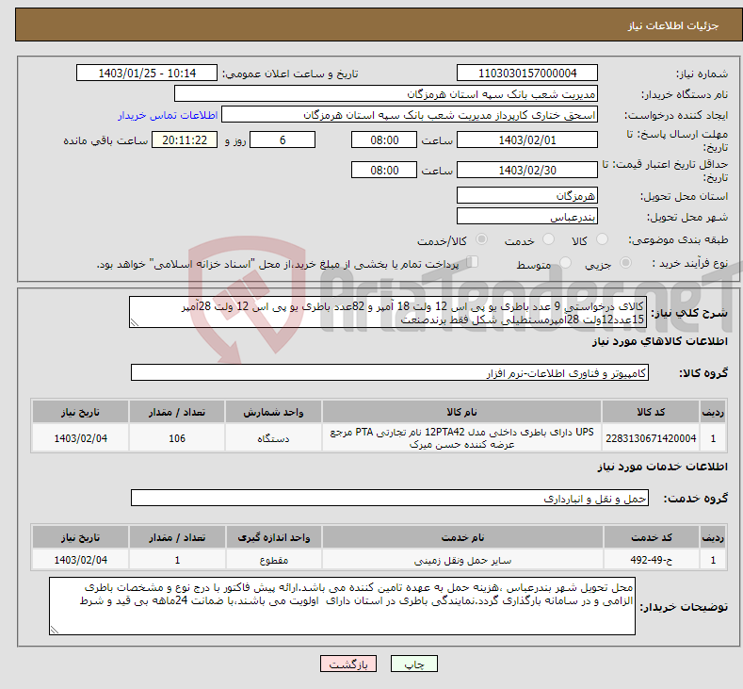743x689 pixels.
Task: Toggle the اسناد خزانه اسلامی payment checkbox
Action: click(473, 262)
